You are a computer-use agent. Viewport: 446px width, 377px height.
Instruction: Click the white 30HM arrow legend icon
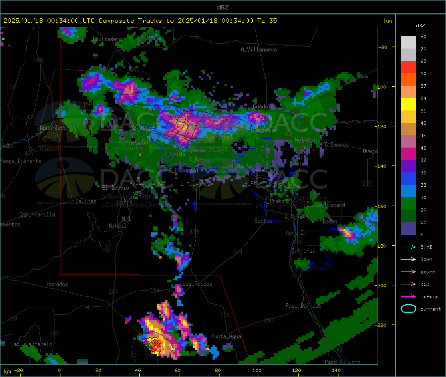click(x=408, y=259)
